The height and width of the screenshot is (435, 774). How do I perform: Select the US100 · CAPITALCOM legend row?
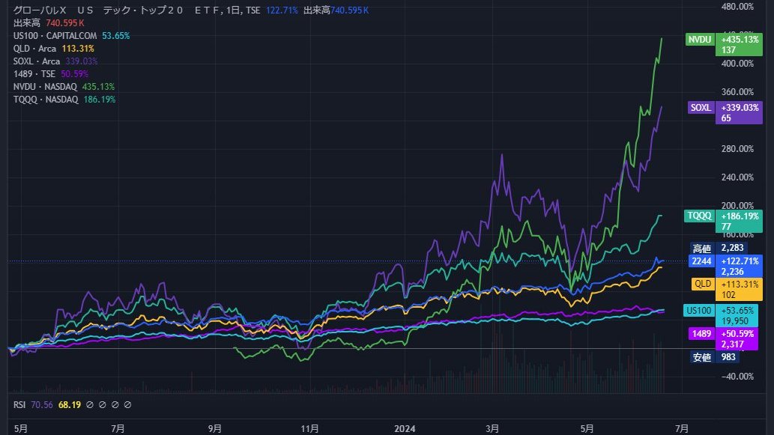[x=72, y=35]
